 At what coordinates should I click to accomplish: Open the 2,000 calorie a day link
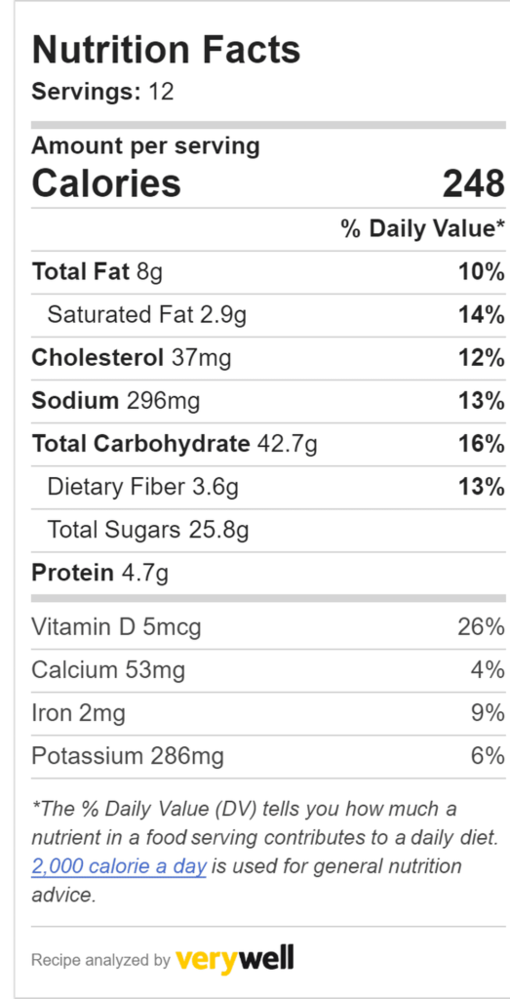[118, 866]
